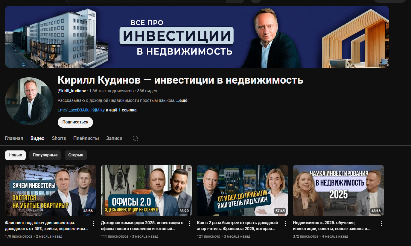The image size is (411, 246).
Task: Open the Shorts tab
Action: click(x=59, y=138)
